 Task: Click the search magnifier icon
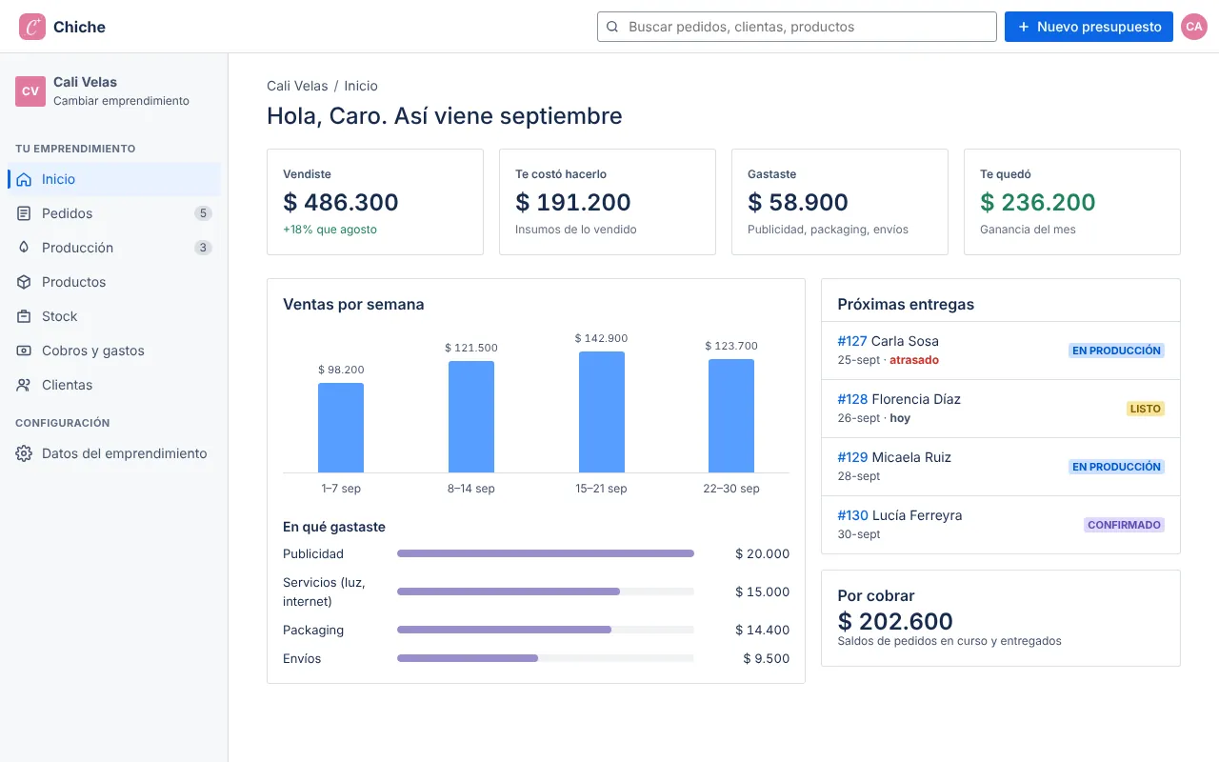click(612, 27)
